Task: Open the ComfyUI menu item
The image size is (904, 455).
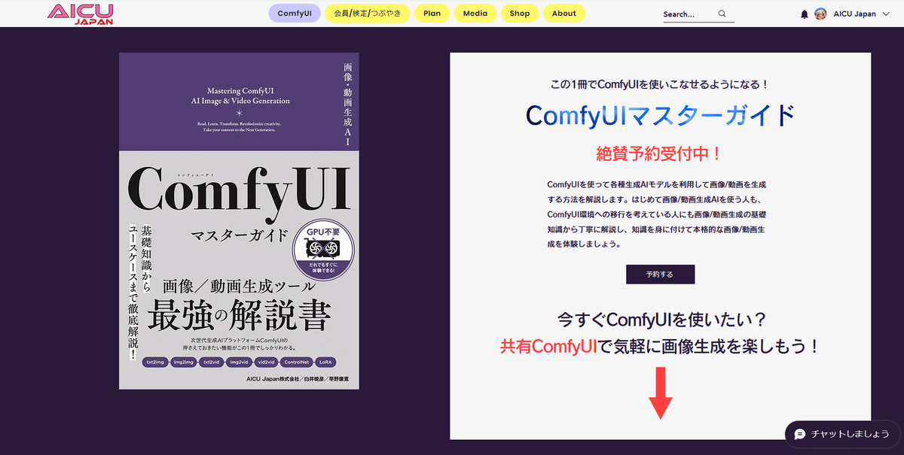Action: click(295, 14)
